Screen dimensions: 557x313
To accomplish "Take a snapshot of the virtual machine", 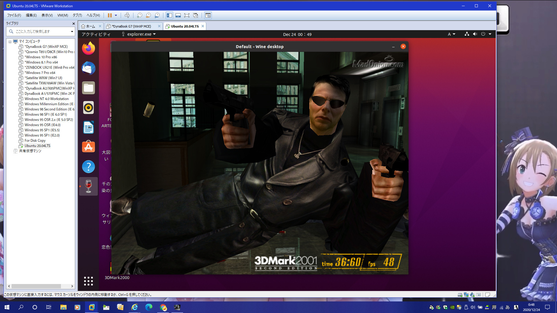I will tap(140, 15).
